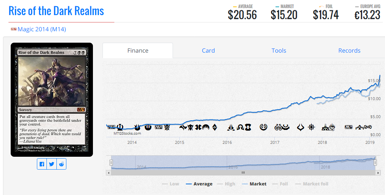Click the $15.00 y-axis label
Viewport: 385px width, 195px height.
pyautogui.click(x=374, y=81)
